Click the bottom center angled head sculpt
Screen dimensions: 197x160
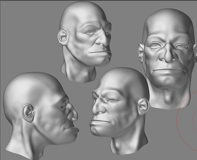(119, 111)
